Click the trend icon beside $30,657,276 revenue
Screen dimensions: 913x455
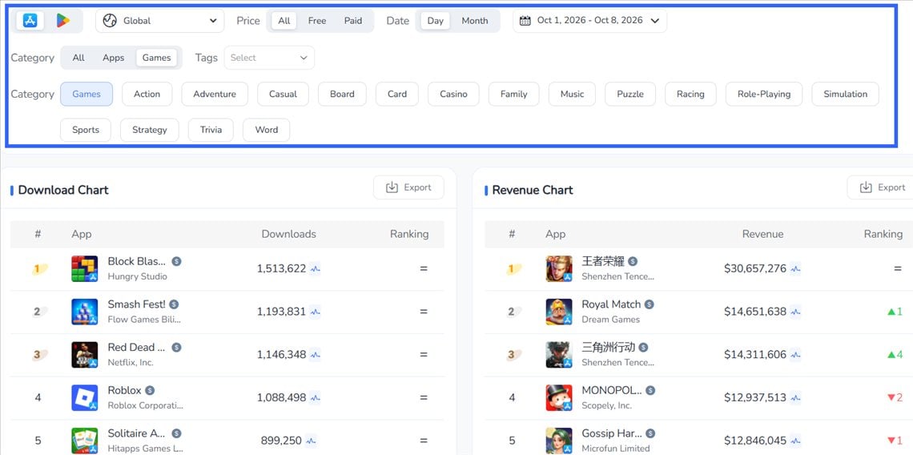pos(795,269)
